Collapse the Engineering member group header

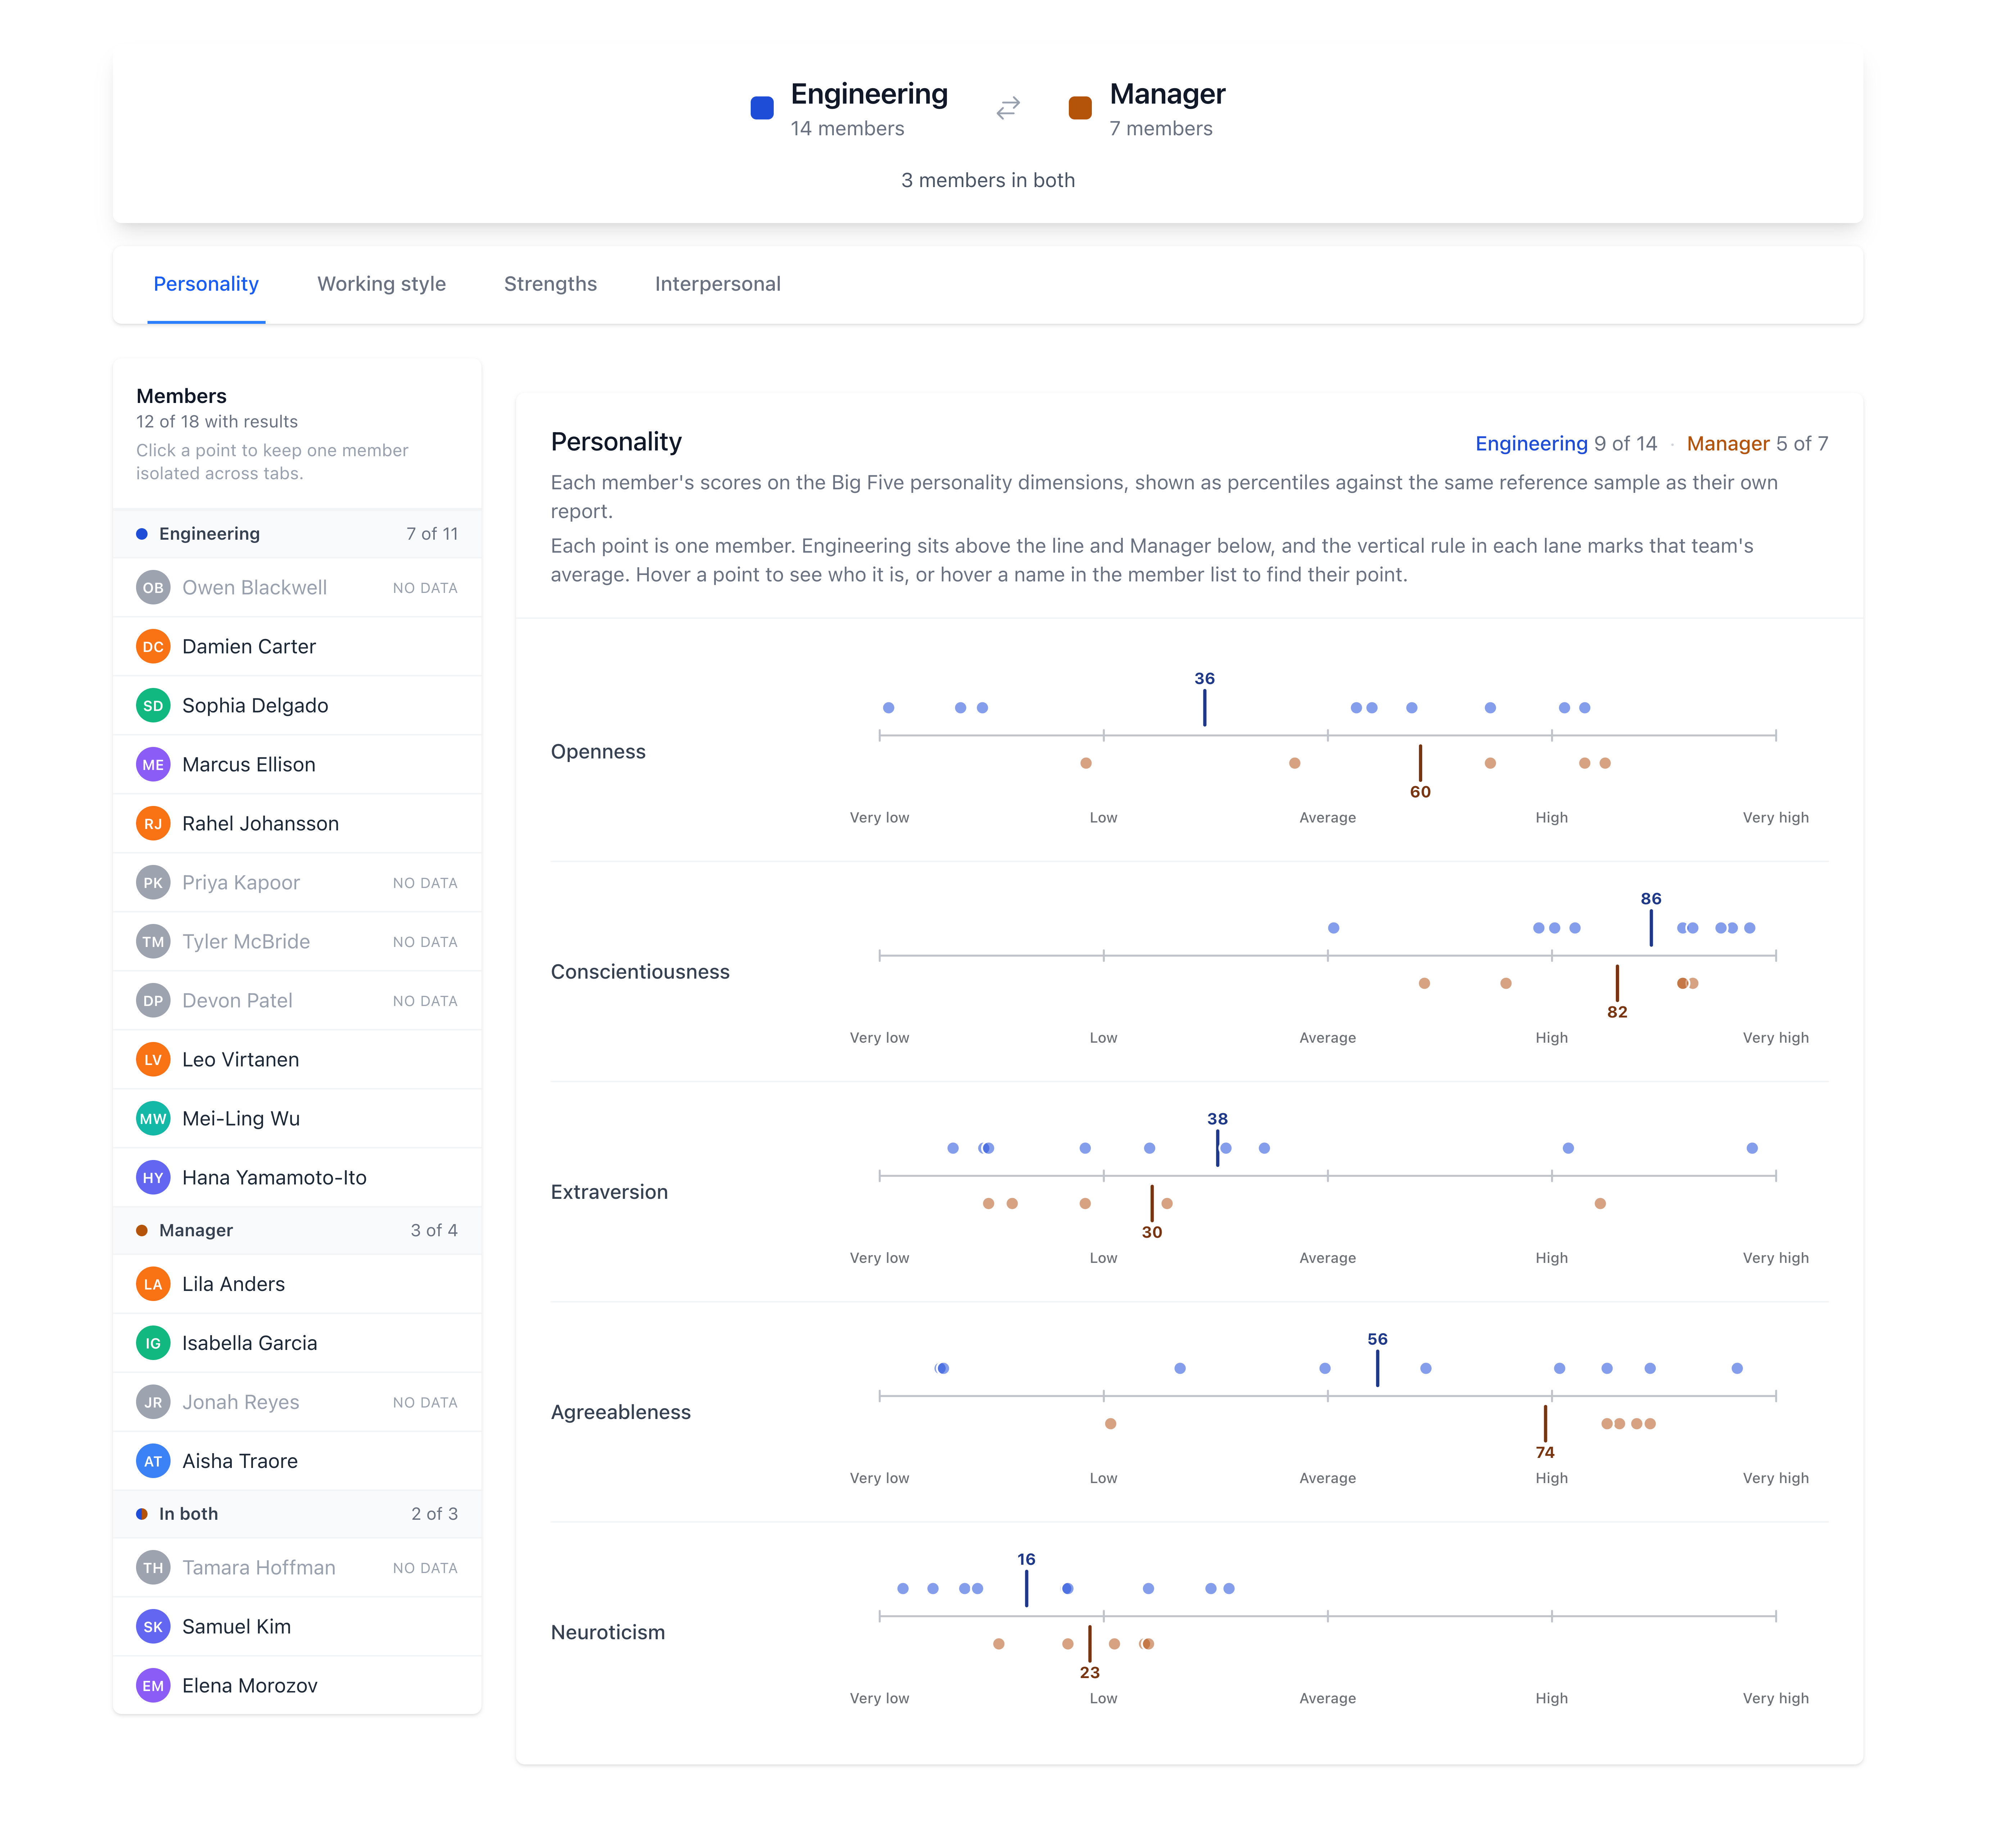tap(297, 534)
